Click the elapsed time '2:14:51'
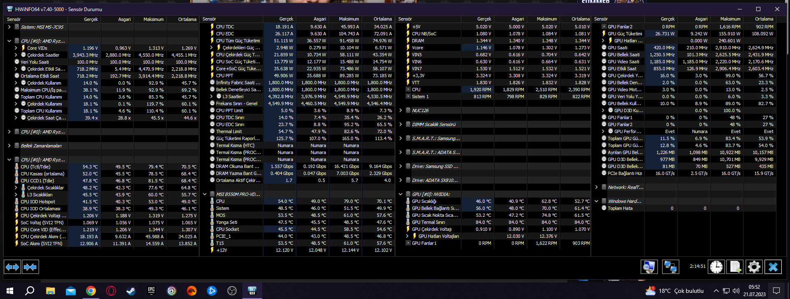The height and width of the screenshot is (299, 790). (697, 266)
